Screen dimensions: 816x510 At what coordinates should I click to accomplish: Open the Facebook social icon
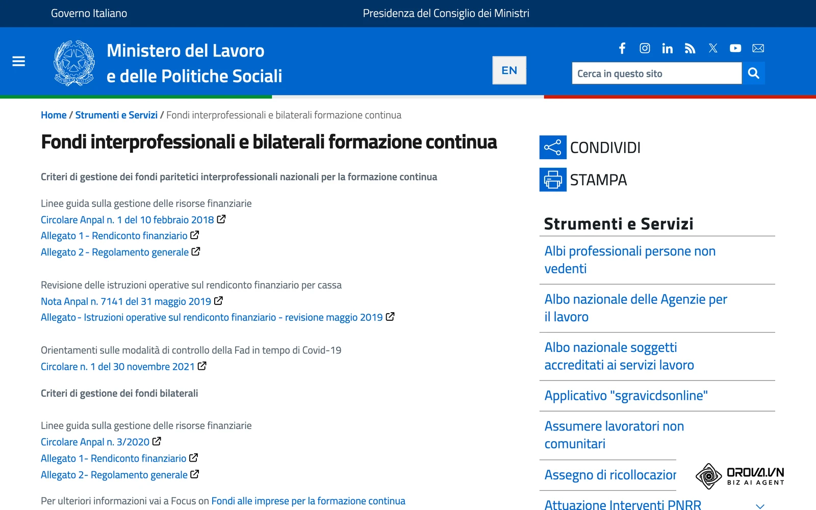pos(622,48)
